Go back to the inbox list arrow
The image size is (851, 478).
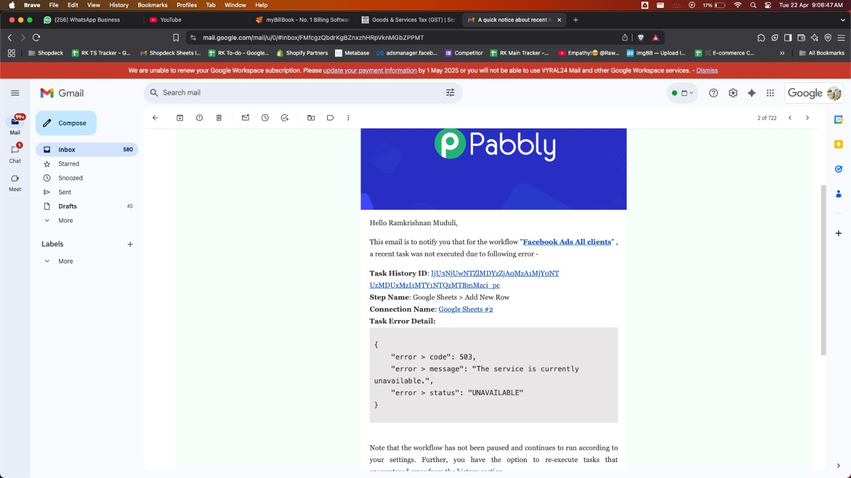[x=155, y=118]
